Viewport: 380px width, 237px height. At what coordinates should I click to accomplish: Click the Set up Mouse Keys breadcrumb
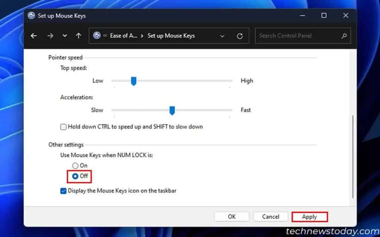coord(171,36)
